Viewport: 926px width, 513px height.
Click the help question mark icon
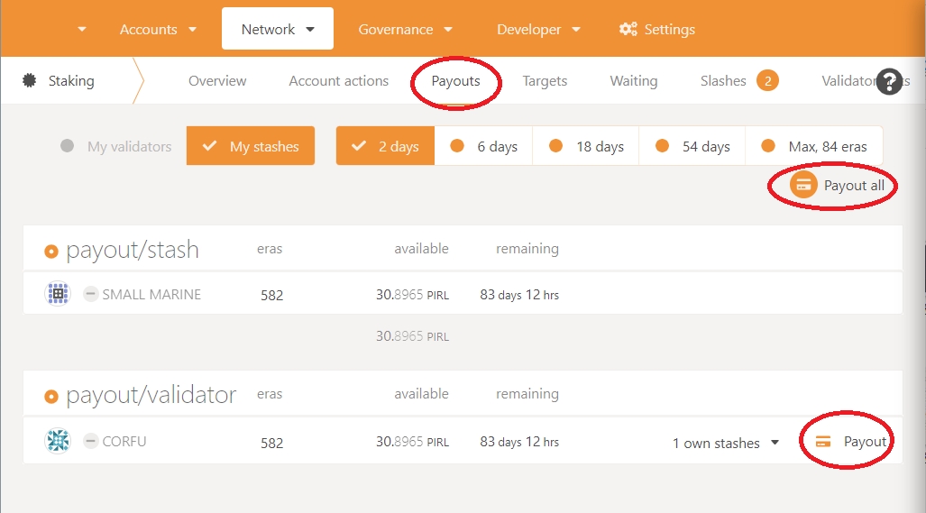pos(889,81)
